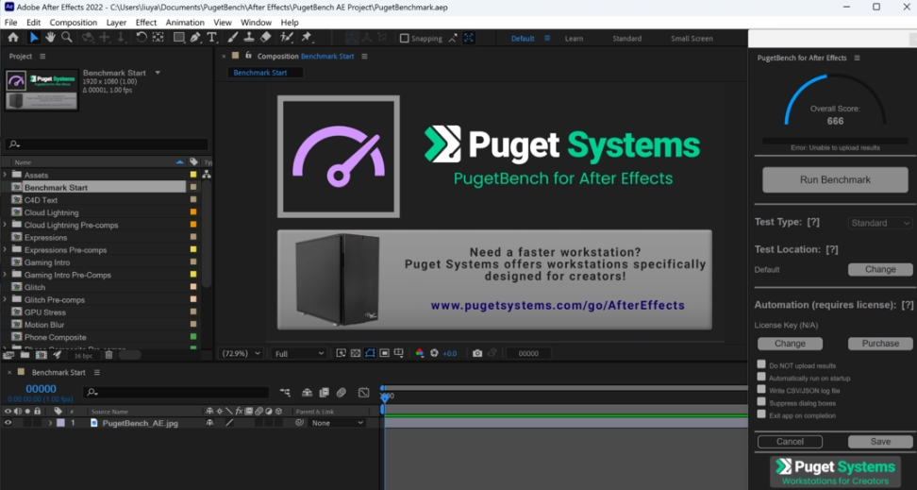
Task: Click the Purchase license button
Action: pyautogui.click(x=879, y=344)
